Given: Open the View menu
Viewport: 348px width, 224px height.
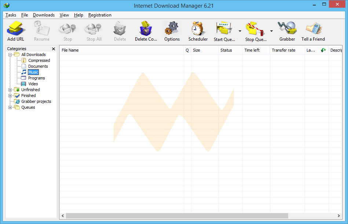Looking at the screenshot, I should 64,15.
